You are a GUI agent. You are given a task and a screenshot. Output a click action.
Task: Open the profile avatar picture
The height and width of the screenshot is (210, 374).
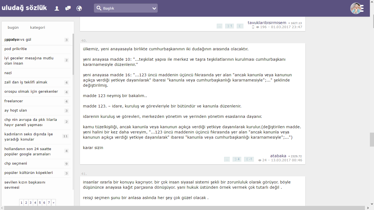(x=356, y=8)
